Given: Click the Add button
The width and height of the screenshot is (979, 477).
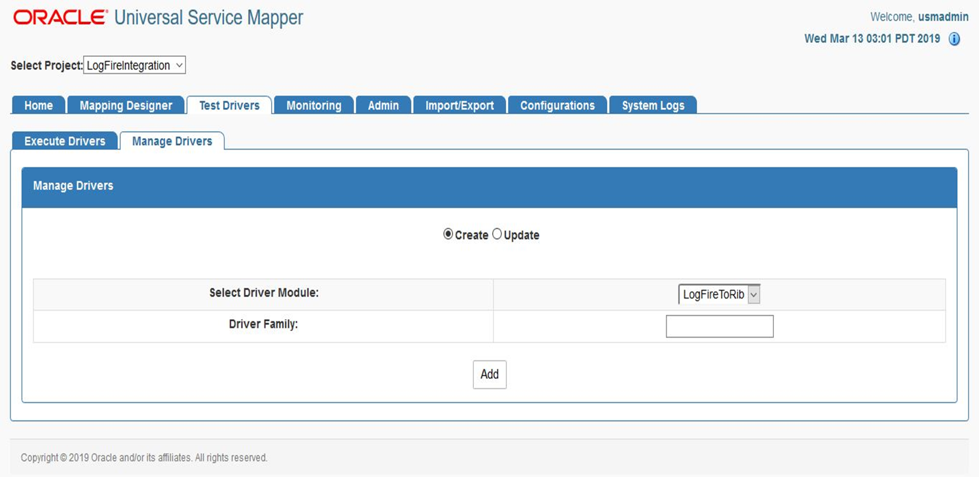Looking at the screenshot, I should point(489,374).
